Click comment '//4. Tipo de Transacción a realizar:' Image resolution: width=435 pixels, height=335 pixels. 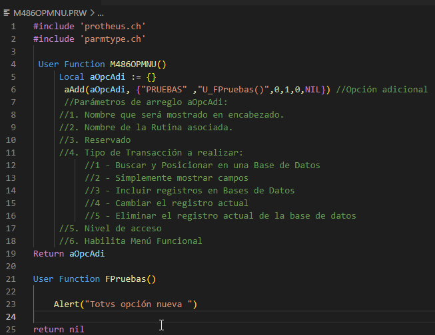151,153
